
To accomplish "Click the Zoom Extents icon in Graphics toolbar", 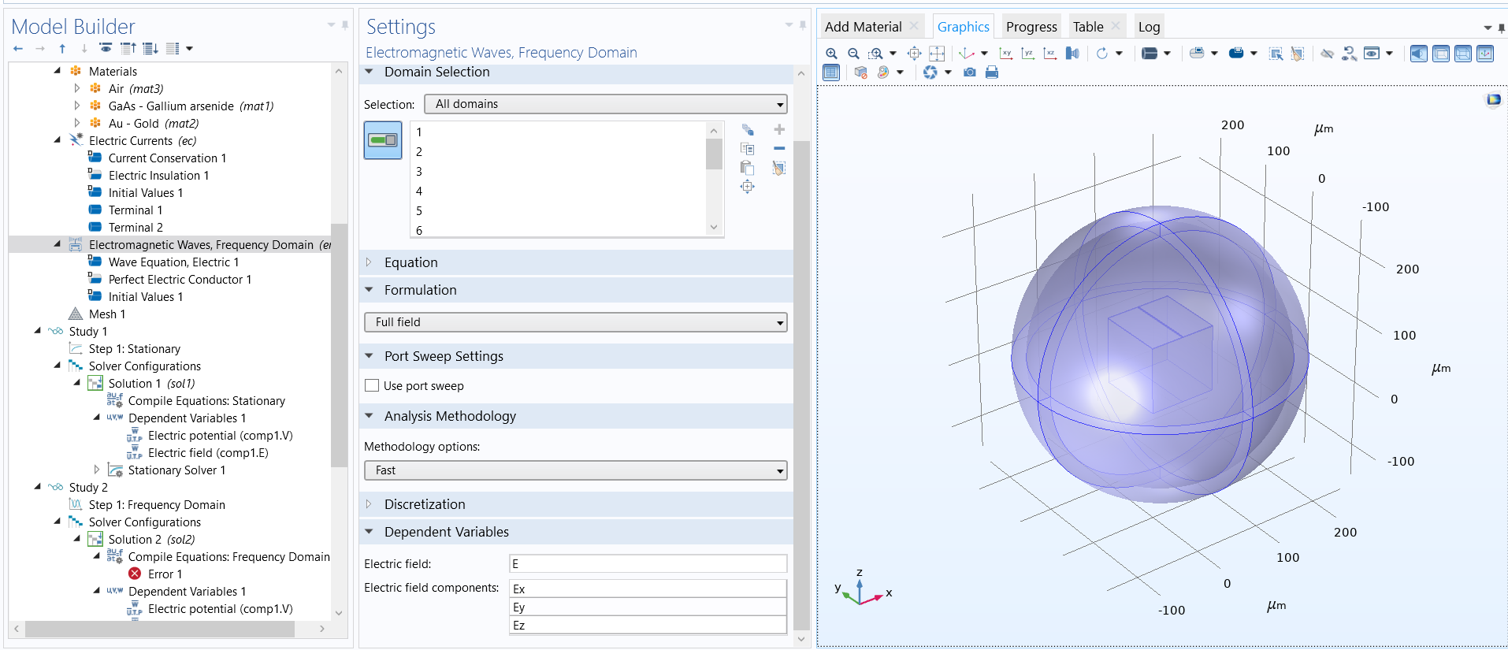I will point(937,54).
